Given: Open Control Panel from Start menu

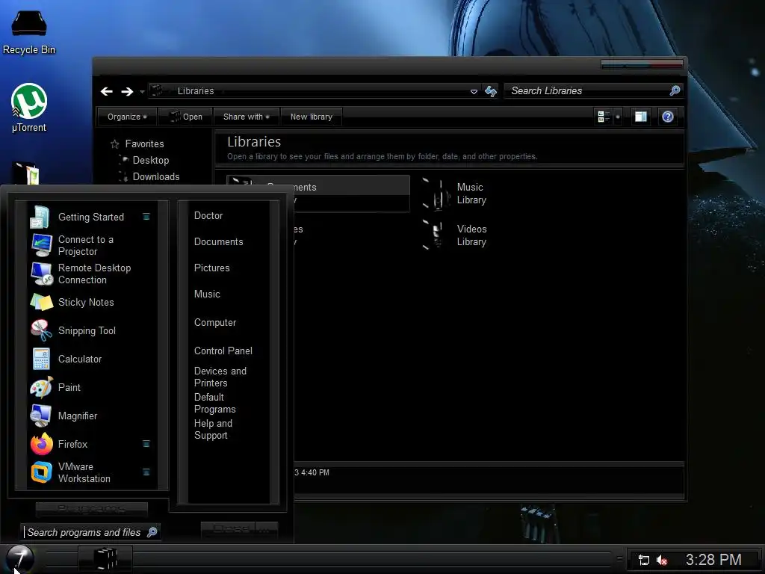Looking at the screenshot, I should pyautogui.click(x=223, y=351).
